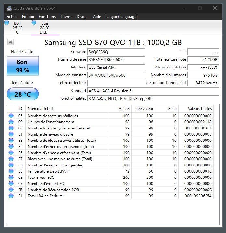Click raw value 0000000003CF
Image resolution: width=226 pixels, height=233 pixels.
coord(198,128)
